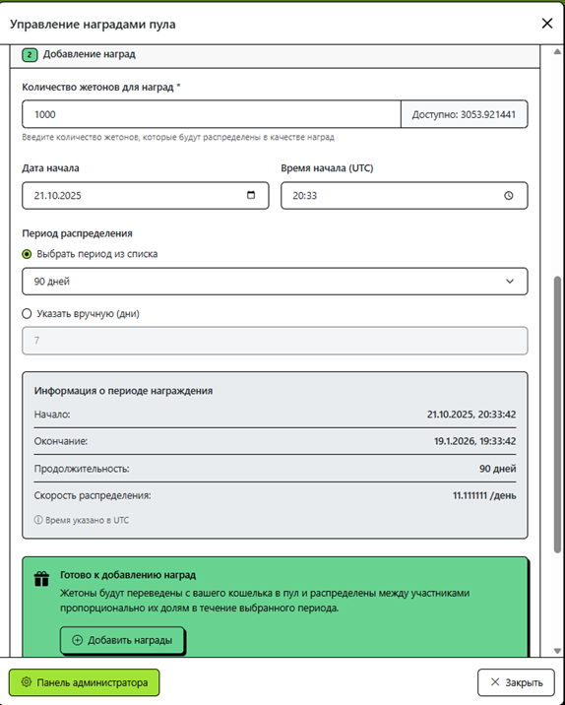Click the gear icon on Панель администратора
The image size is (565, 705).
tap(26, 682)
